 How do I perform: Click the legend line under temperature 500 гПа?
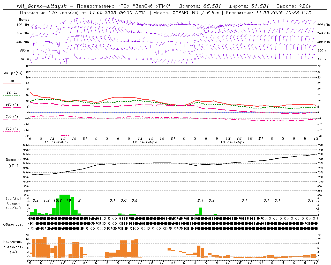tap(11, 131)
